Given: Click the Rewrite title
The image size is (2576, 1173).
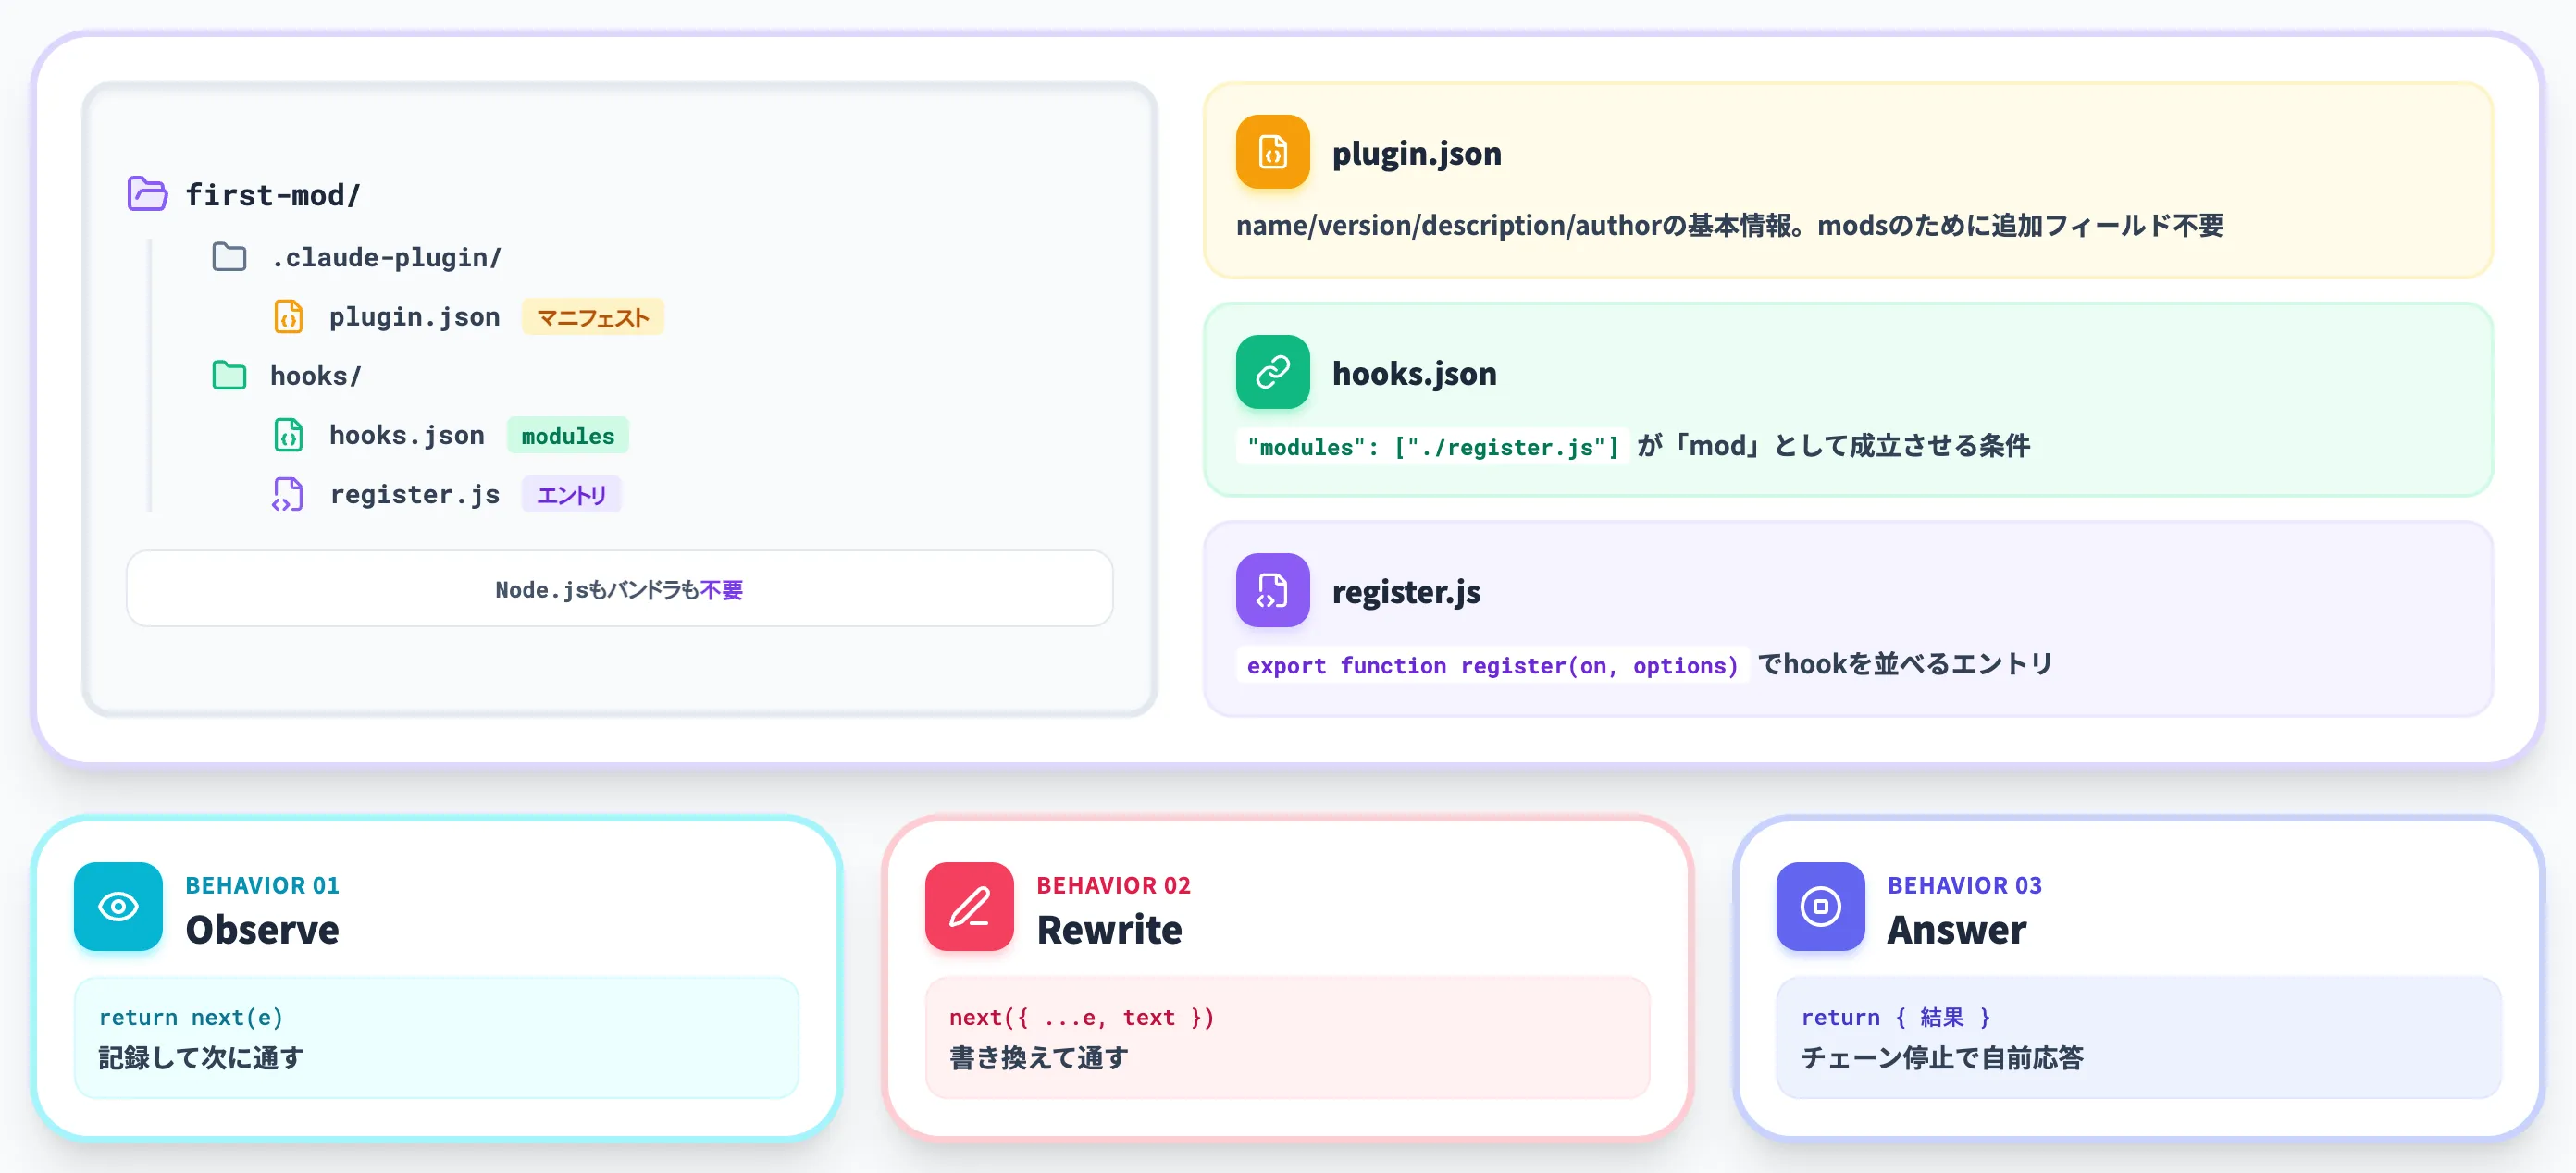Looking at the screenshot, I should [1109, 929].
